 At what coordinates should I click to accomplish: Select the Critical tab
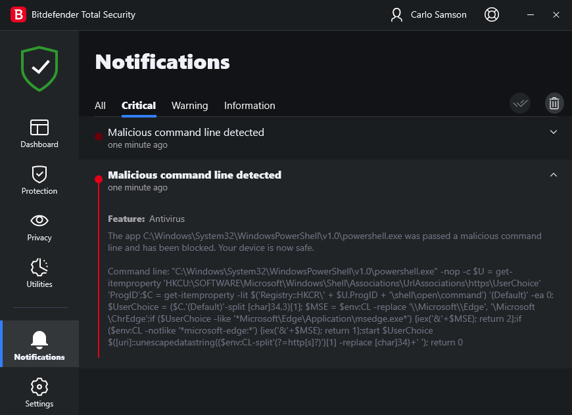[x=139, y=106]
